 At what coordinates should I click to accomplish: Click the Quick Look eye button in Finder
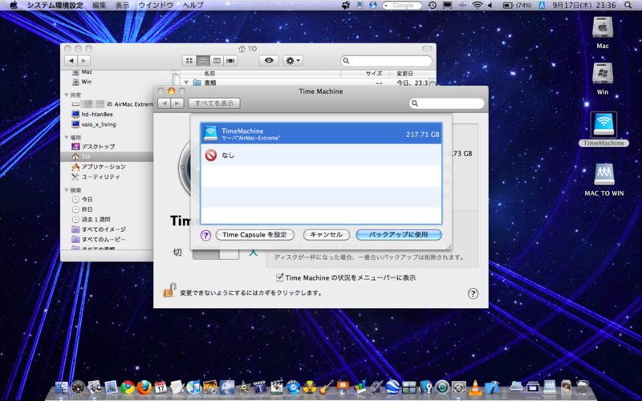[x=269, y=61]
